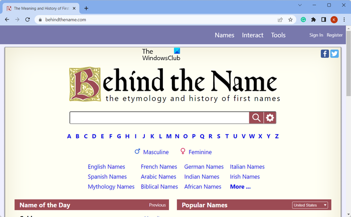Image resolution: width=351 pixels, height=217 pixels.
Task: Open the Interact menu
Action: pos(253,35)
